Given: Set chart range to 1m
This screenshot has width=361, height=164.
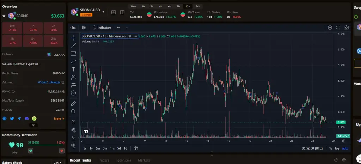Looking at the screenshot, I should 112,148.
